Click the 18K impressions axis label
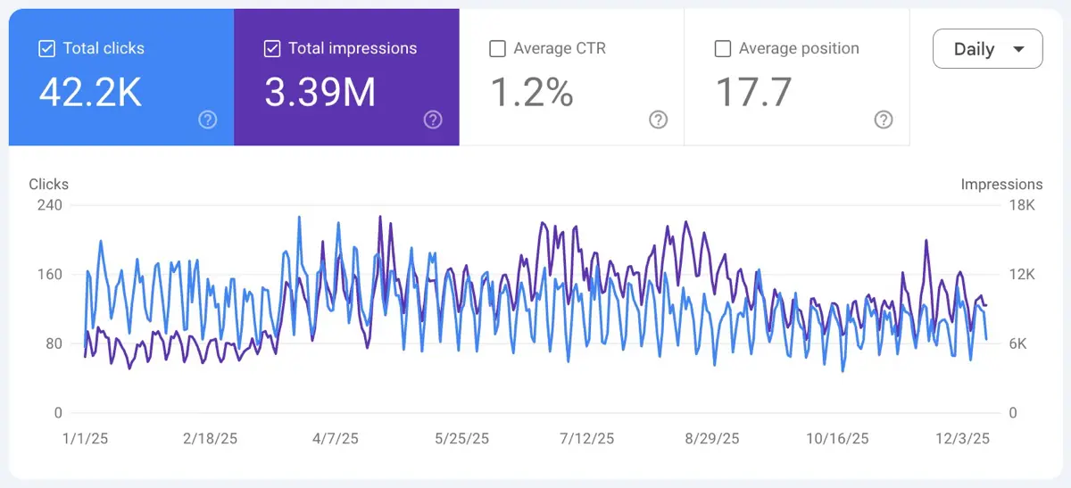The height and width of the screenshot is (488, 1071). [1021, 205]
